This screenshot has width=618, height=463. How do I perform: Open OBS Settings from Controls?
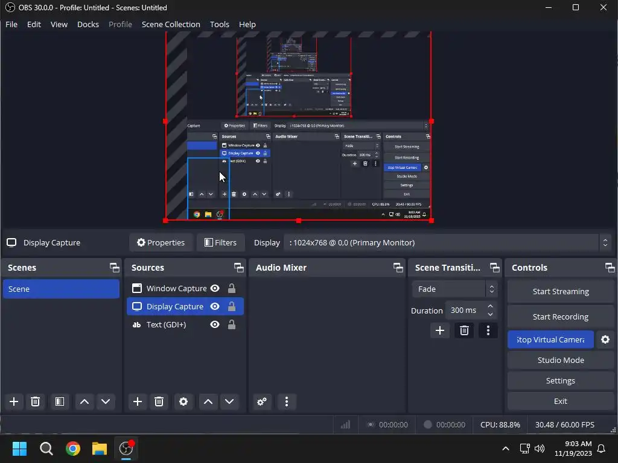(561, 380)
